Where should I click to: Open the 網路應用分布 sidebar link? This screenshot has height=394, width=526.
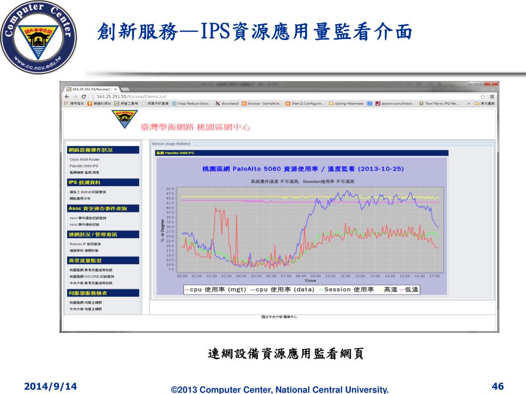click(x=80, y=199)
